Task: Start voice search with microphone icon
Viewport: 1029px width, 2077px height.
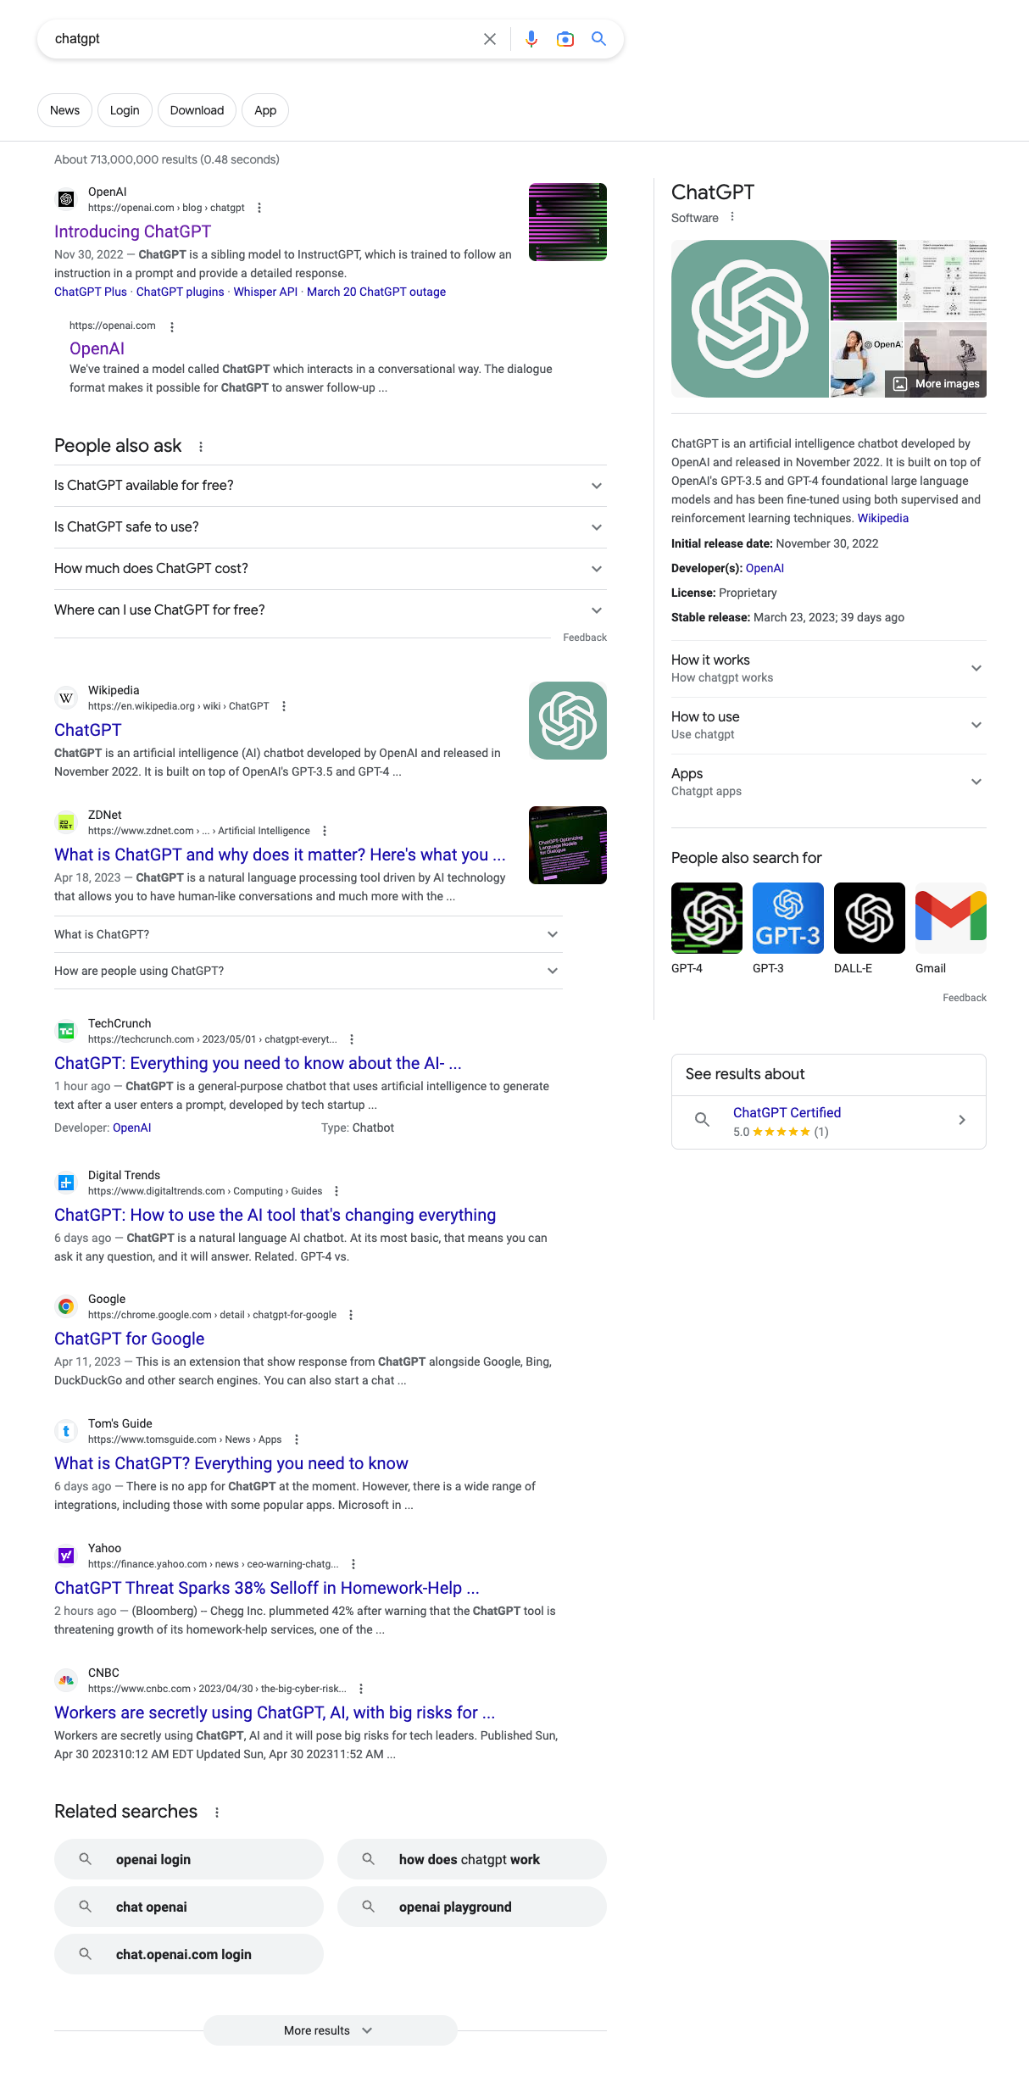Action: tap(531, 39)
